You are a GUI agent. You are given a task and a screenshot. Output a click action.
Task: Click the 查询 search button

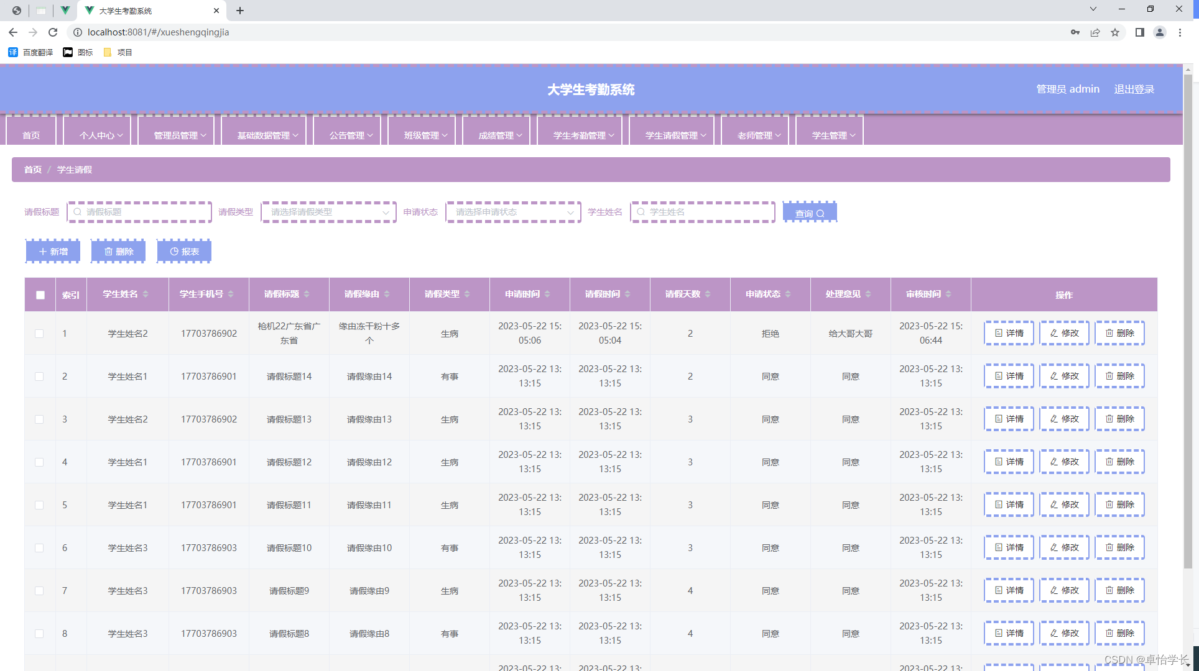click(x=809, y=212)
